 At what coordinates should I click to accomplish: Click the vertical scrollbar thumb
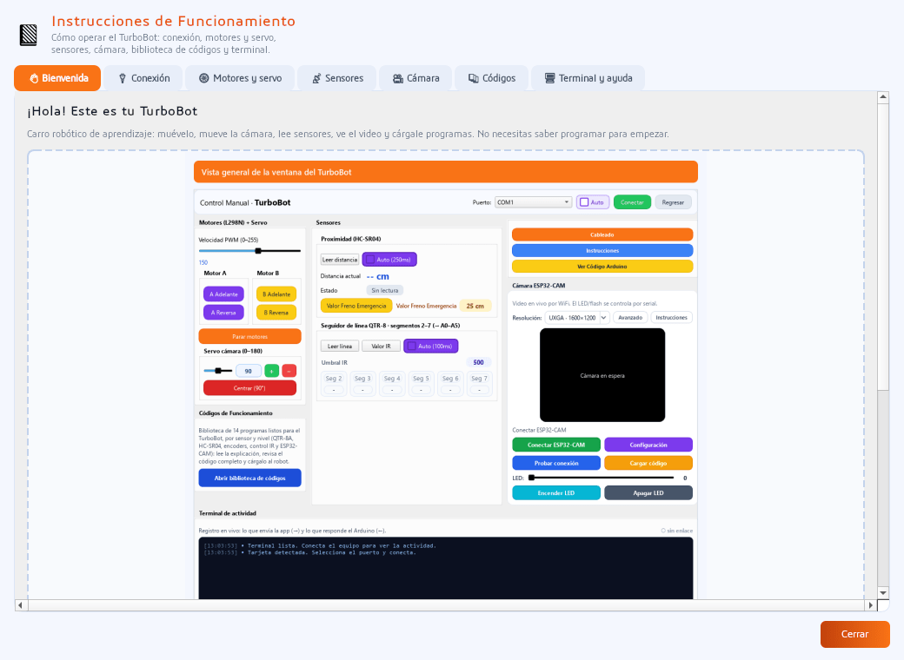click(x=882, y=247)
